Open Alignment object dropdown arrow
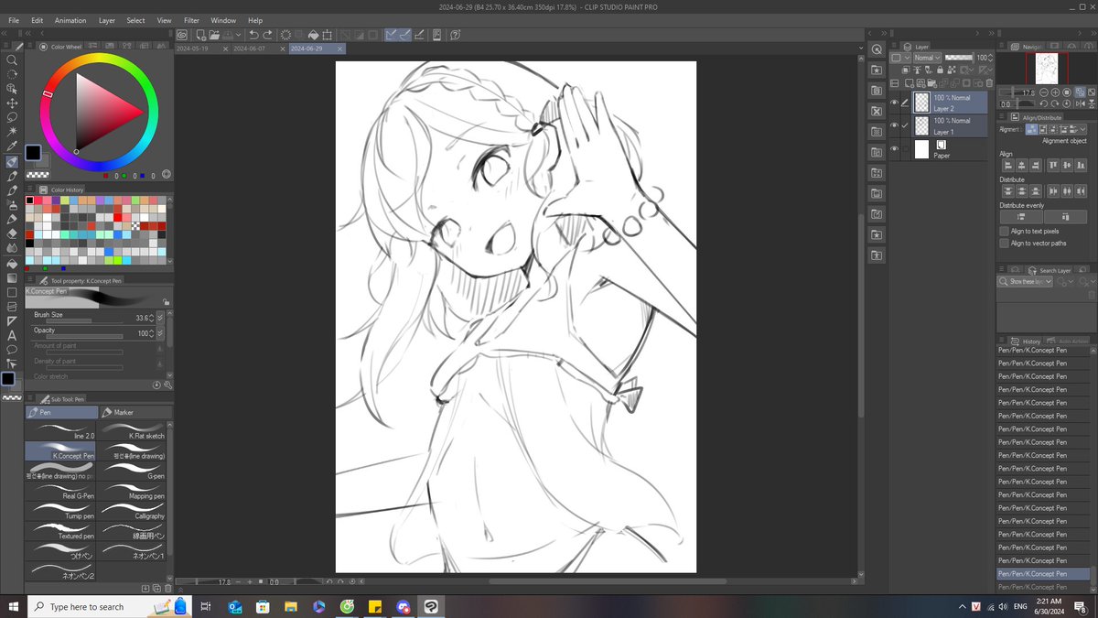The width and height of the screenshot is (1098, 618). pos(1081,130)
